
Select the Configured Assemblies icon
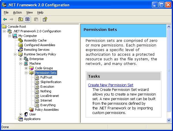pos(20,45)
